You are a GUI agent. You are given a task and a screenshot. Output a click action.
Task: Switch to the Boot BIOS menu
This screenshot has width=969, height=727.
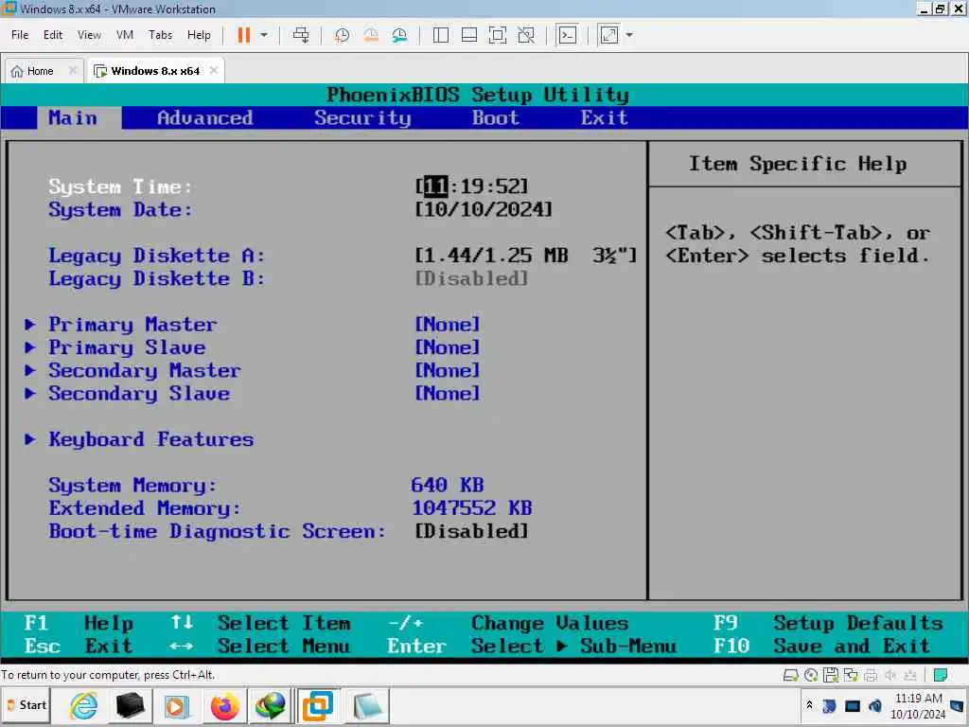point(496,117)
